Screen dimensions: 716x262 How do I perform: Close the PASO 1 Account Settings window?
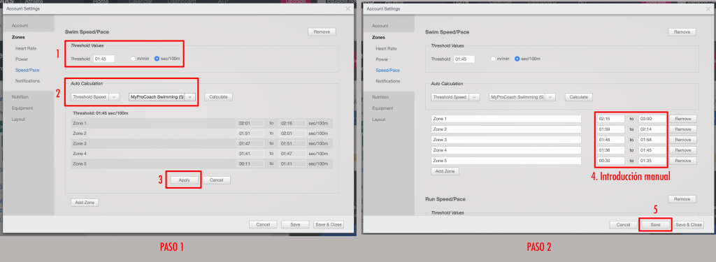pos(348,8)
